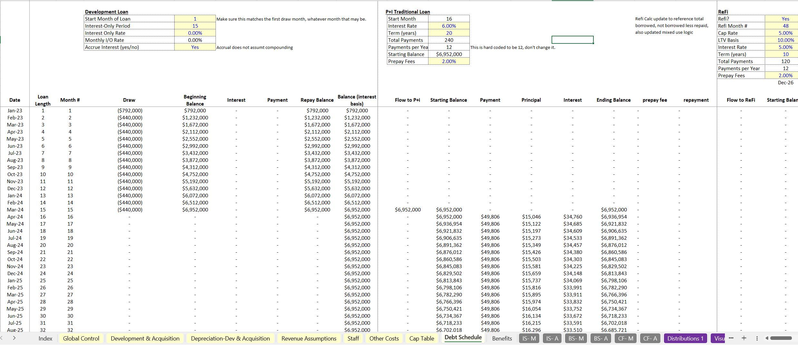Image resolution: width=798 pixels, height=345 pixels.
Task: Switch to the Distributions 1 tab
Action: (x=685, y=339)
